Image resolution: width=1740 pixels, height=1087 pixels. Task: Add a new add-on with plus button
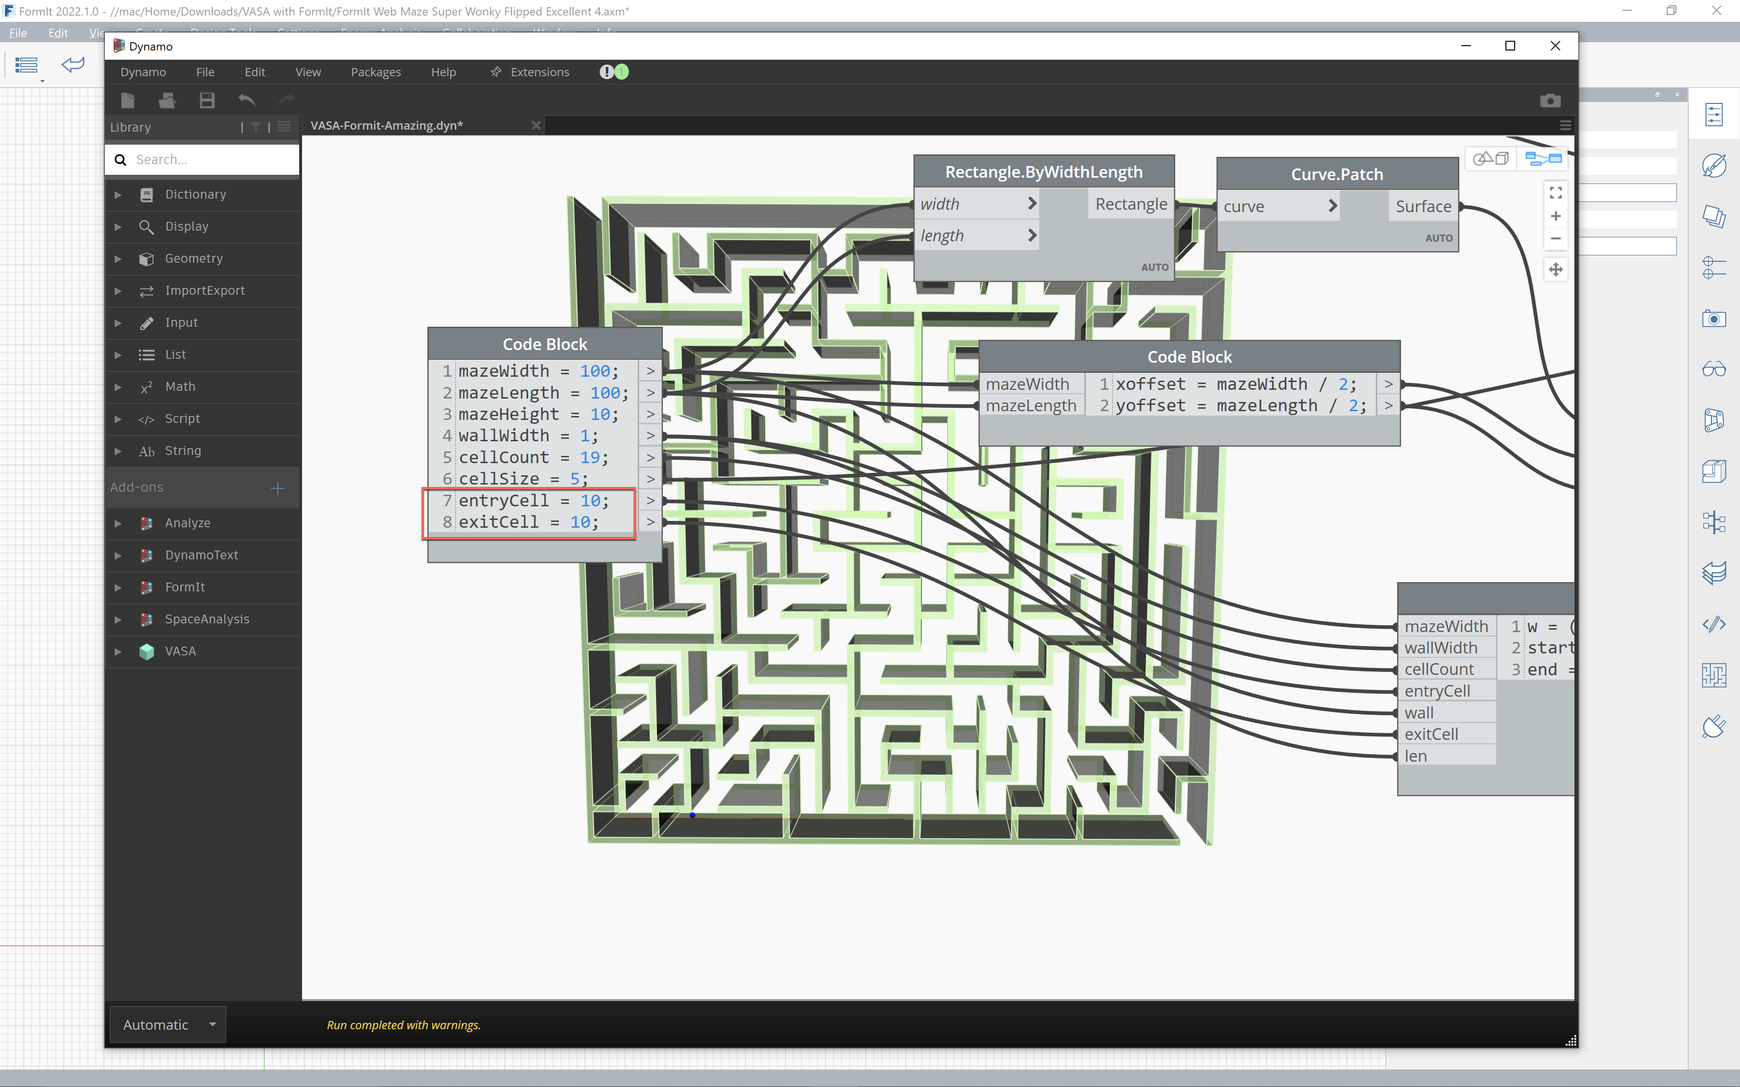278,488
